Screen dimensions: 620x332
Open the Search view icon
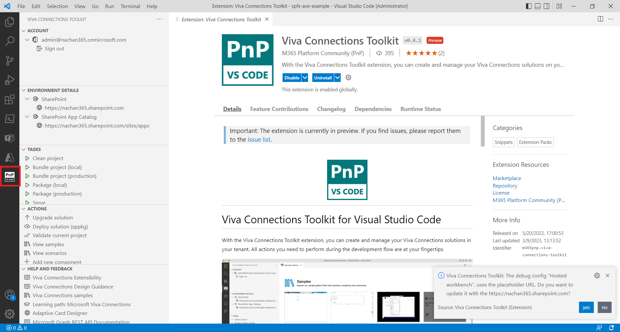tap(10, 41)
